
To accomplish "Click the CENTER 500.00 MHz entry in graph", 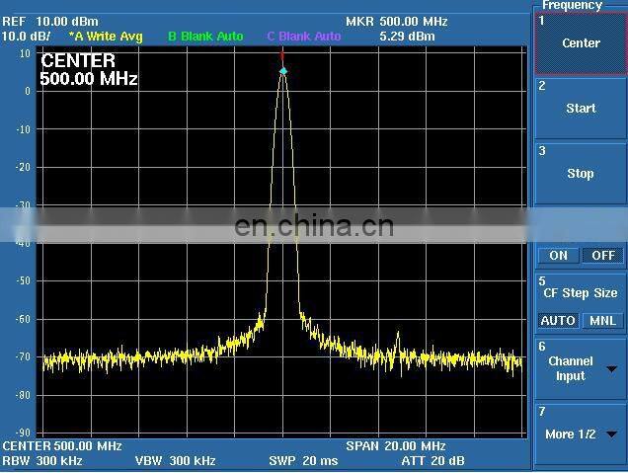I will pyautogui.click(x=89, y=70).
